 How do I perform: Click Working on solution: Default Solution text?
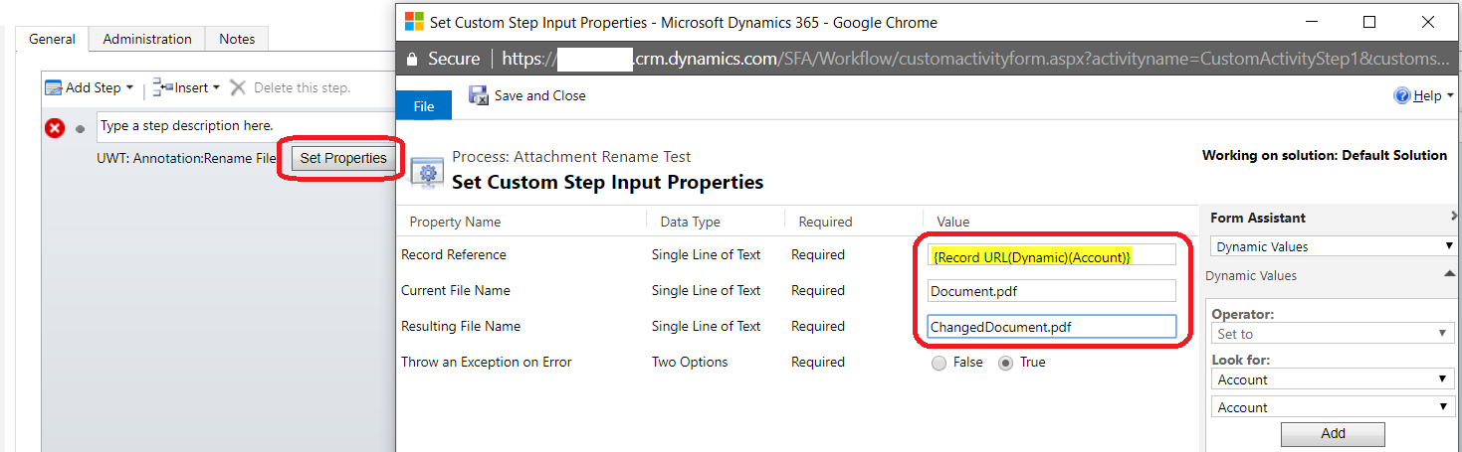[1325, 155]
